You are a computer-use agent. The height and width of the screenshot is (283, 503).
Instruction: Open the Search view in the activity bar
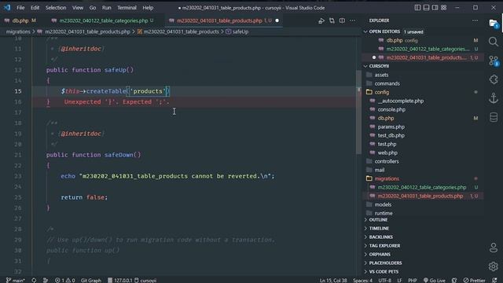coord(494,42)
